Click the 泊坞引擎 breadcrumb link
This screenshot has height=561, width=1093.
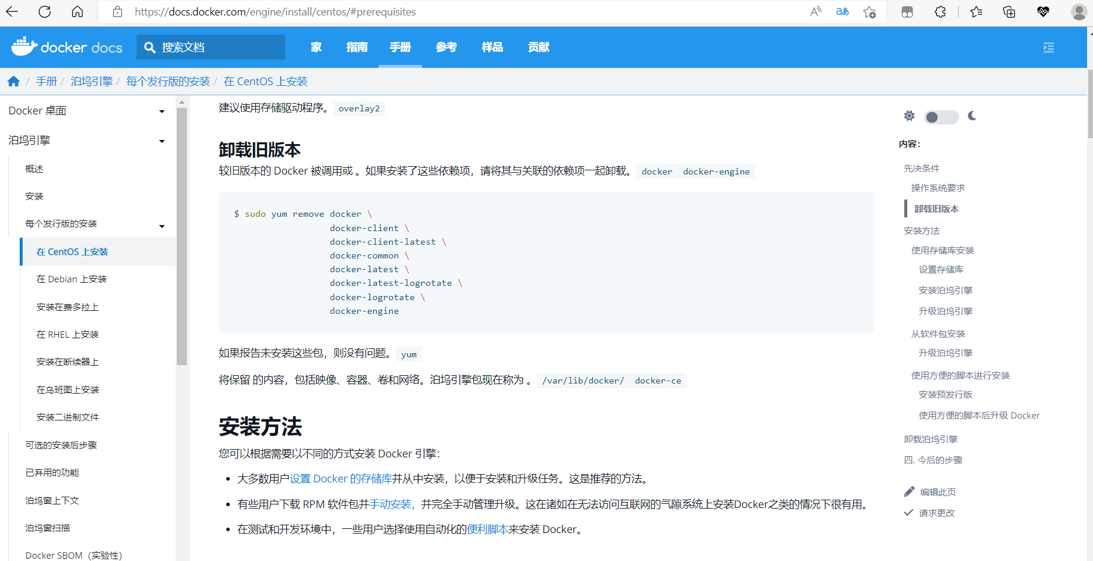point(92,81)
